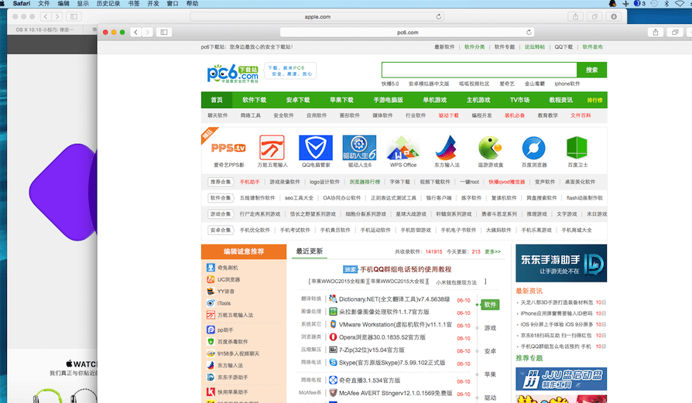This screenshot has width=692, height=403.
Task: Open the 软件发布 top link
Action: click(x=592, y=46)
